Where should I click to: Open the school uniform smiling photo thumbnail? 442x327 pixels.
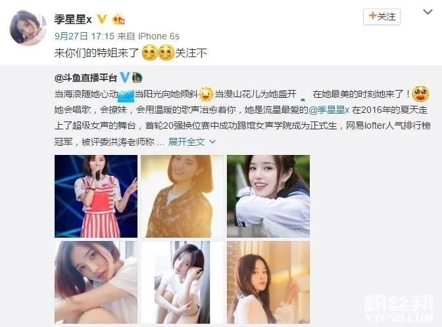[268, 196]
